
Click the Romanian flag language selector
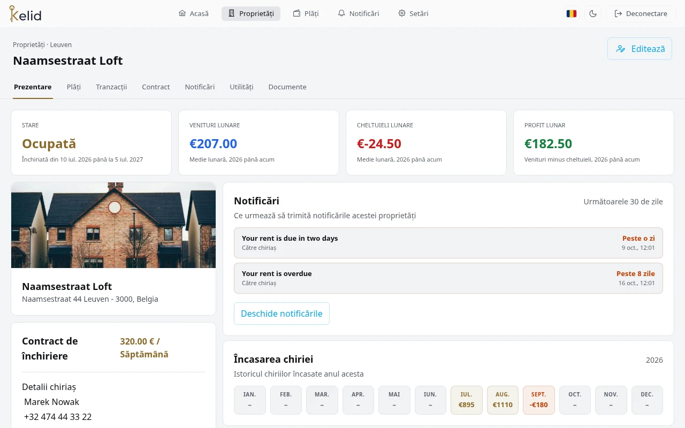tap(572, 13)
